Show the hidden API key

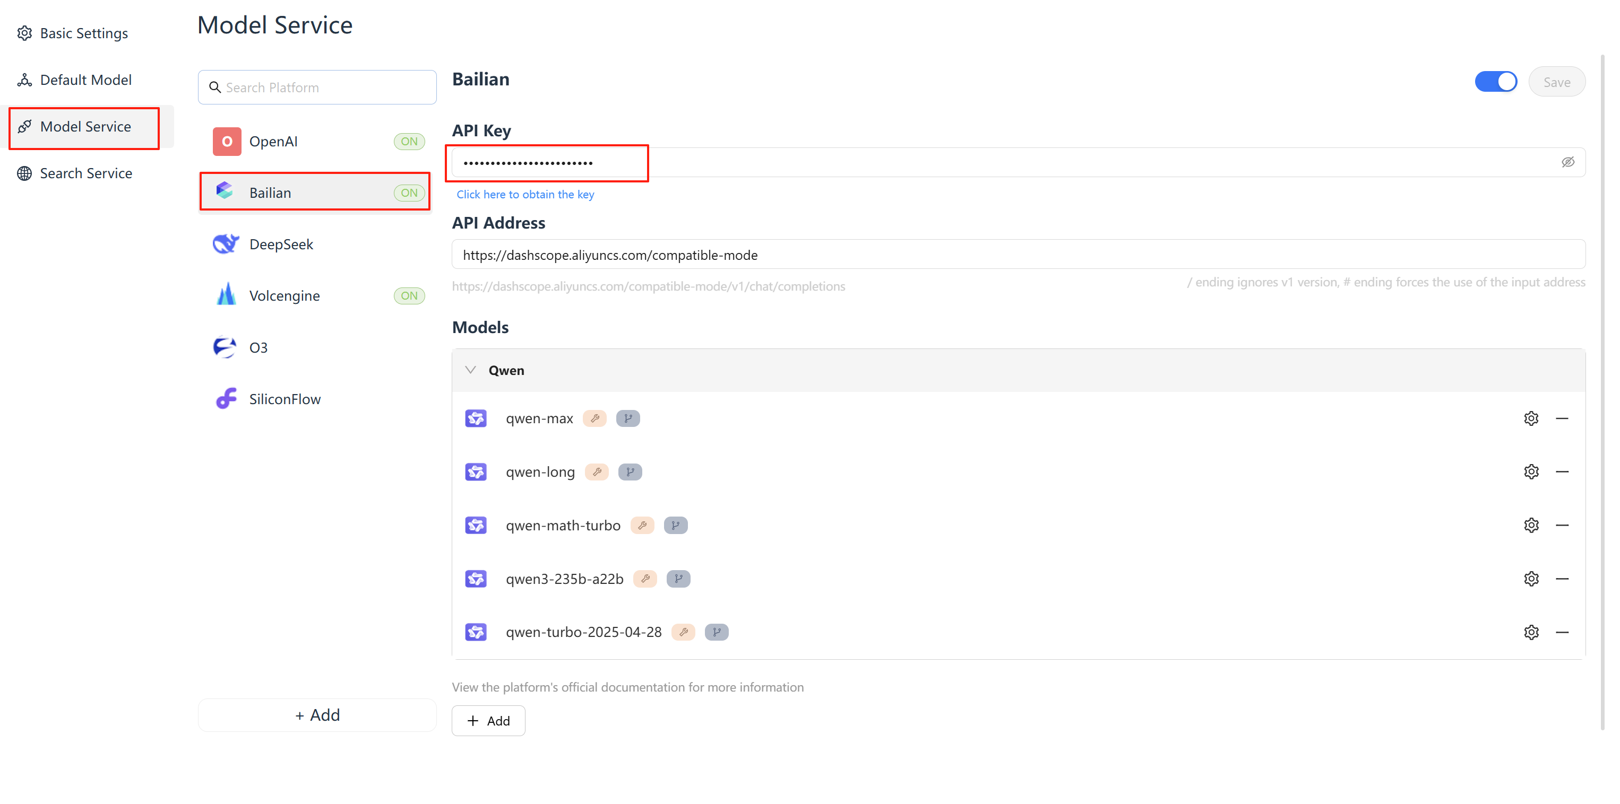pyautogui.click(x=1568, y=162)
